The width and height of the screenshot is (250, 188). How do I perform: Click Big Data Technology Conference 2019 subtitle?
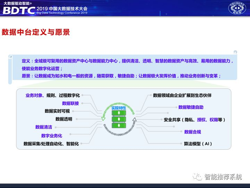[x=62, y=13]
